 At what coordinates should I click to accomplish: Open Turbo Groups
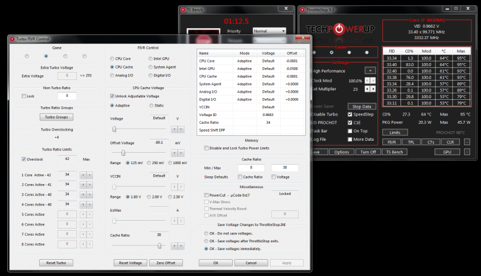click(57, 117)
